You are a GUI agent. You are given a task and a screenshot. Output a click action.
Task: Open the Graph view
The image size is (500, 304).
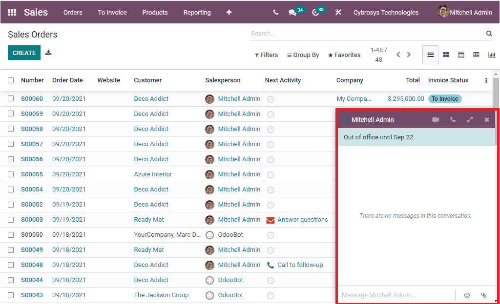(492, 55)
